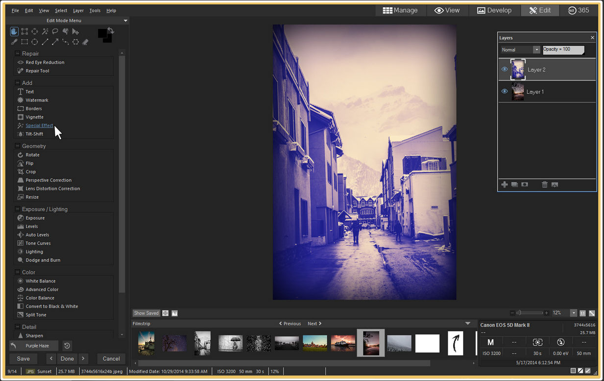Open the Special Effect link
Image resolution: width=604 pixels, height=381 pixels.
tap(39, 126)
